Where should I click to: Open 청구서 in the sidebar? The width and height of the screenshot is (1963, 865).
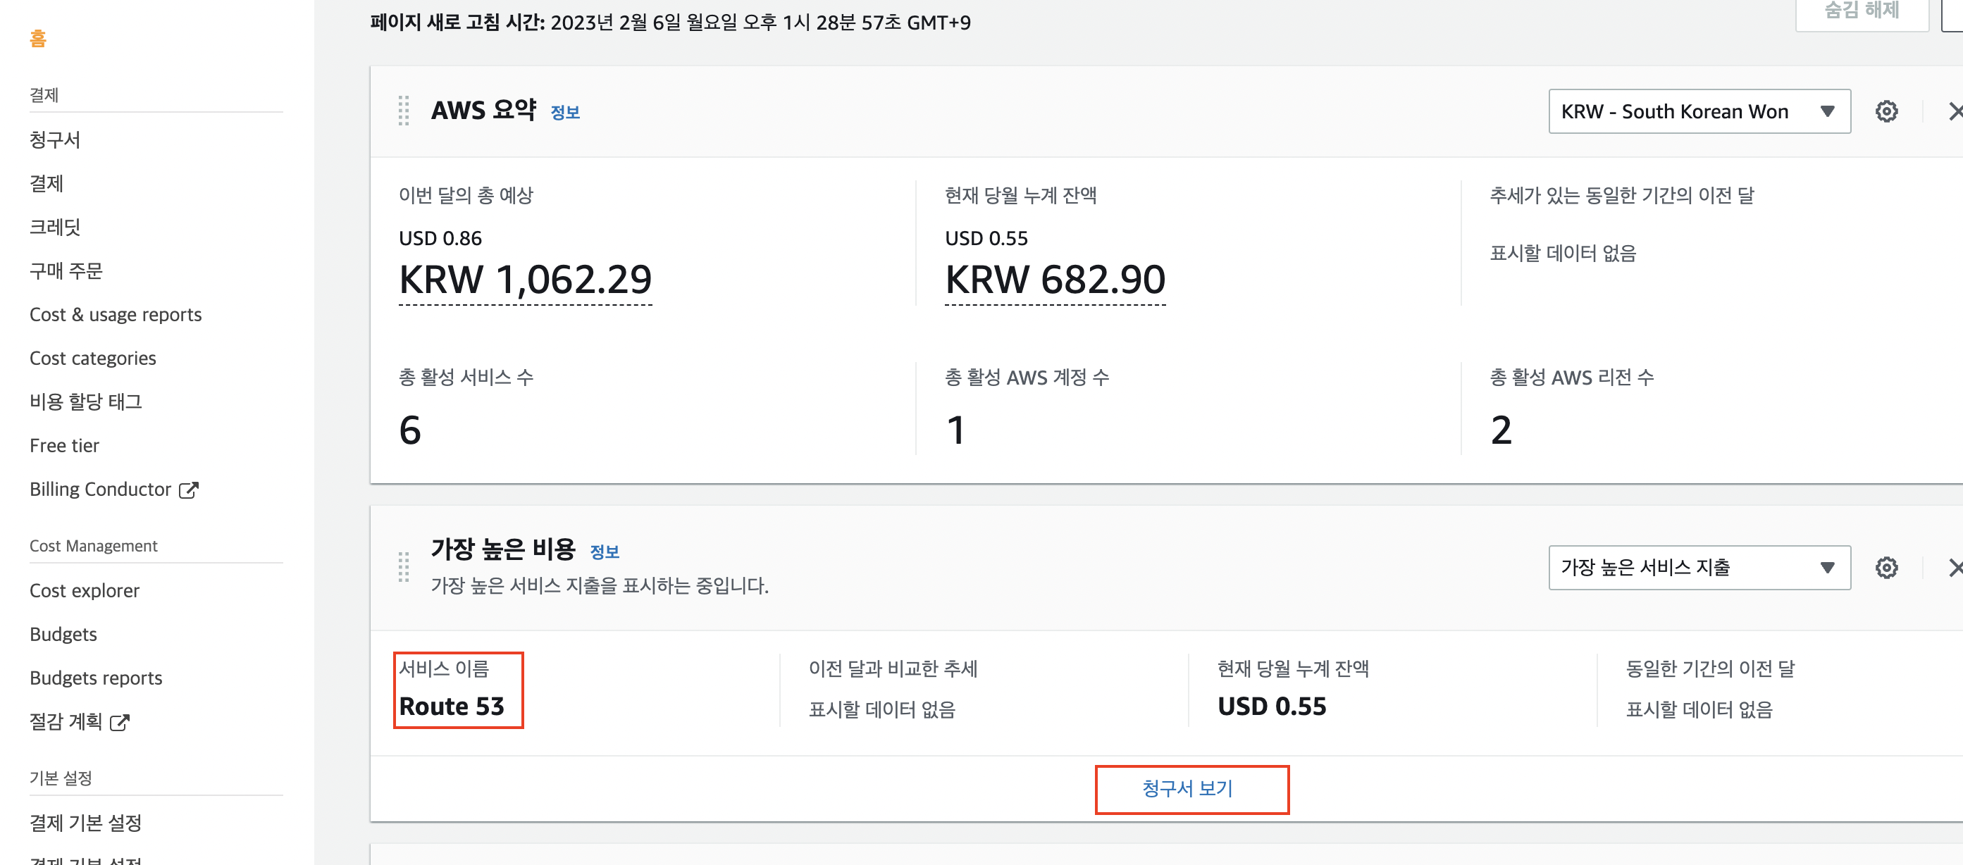click(55, 140)
